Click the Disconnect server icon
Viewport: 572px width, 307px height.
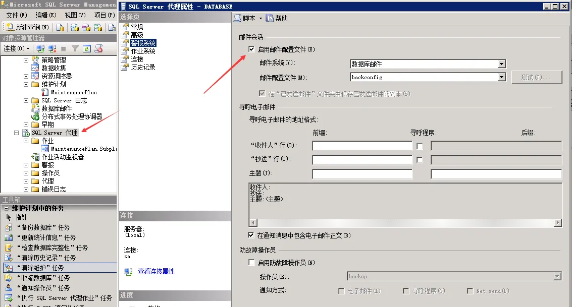(52, 48)
